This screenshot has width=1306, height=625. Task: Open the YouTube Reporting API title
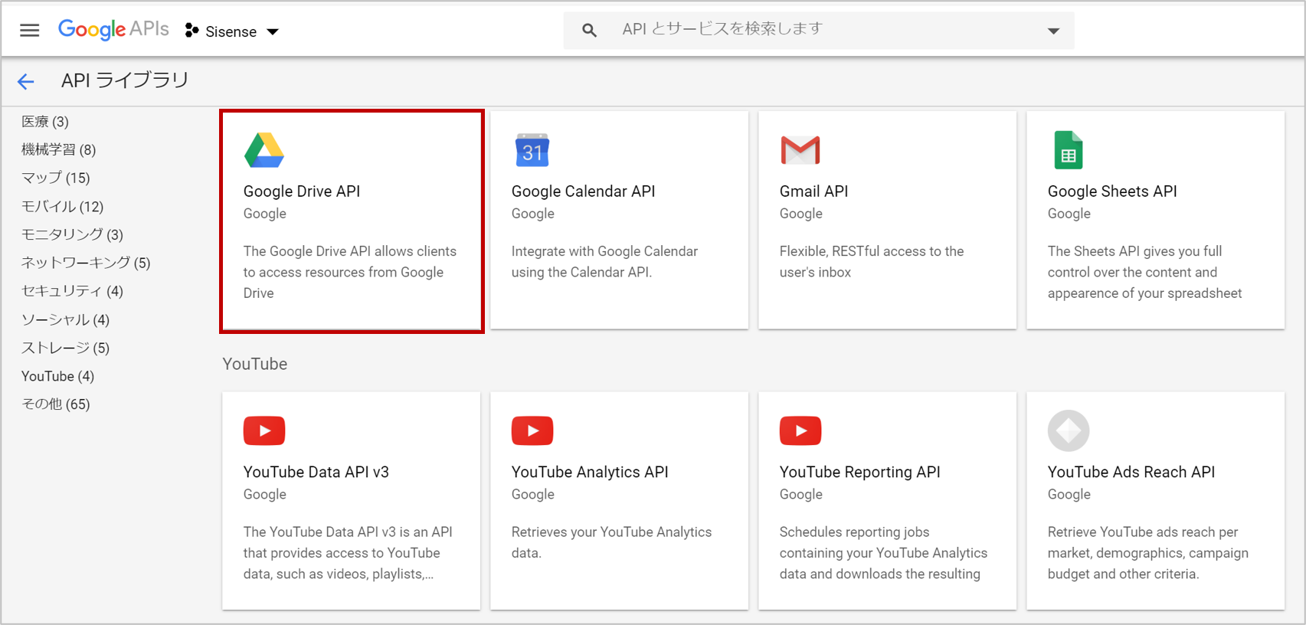tap(860, 472)
